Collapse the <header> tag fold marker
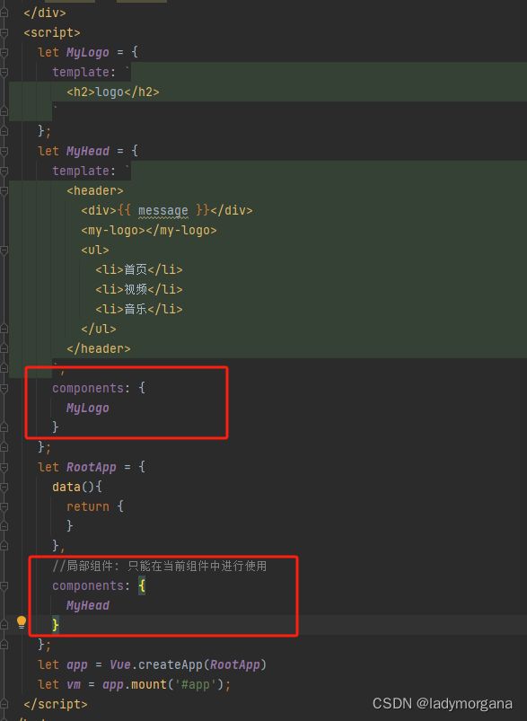 coord(4,191)
